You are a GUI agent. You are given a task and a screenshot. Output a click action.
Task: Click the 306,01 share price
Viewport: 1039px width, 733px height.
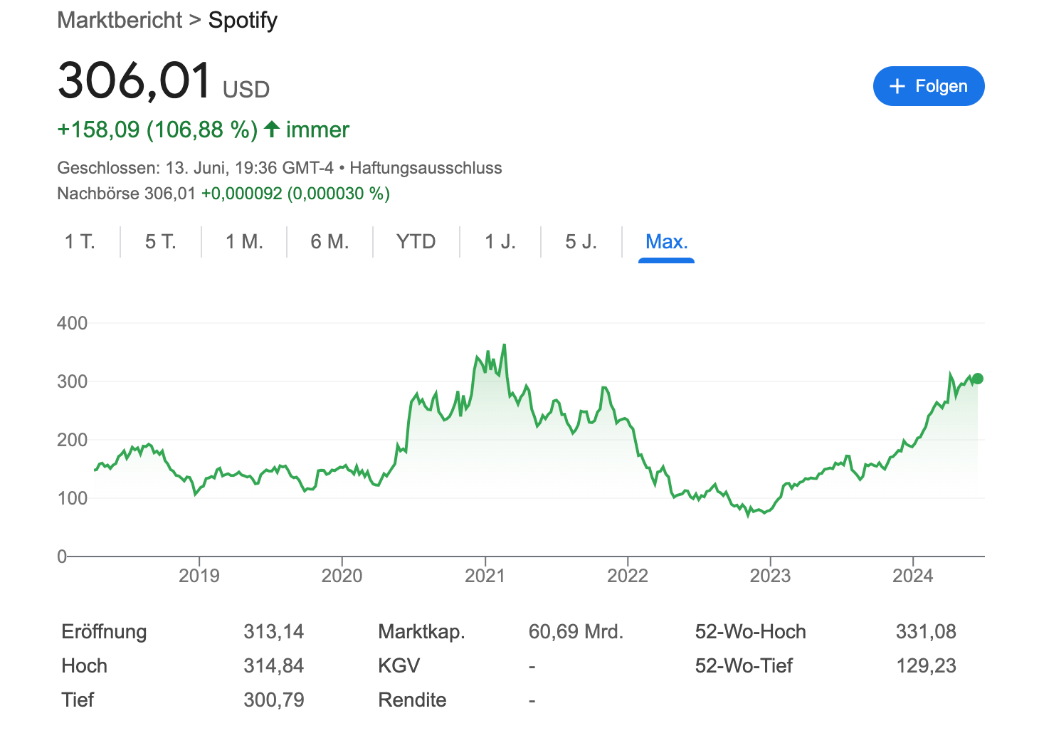[x=135, y=80]
